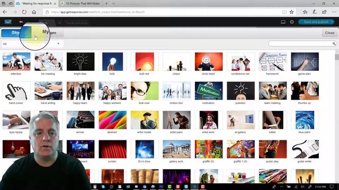339x190 pixels.
Task: Go to browser home page icon
Action: click(34, 12)
